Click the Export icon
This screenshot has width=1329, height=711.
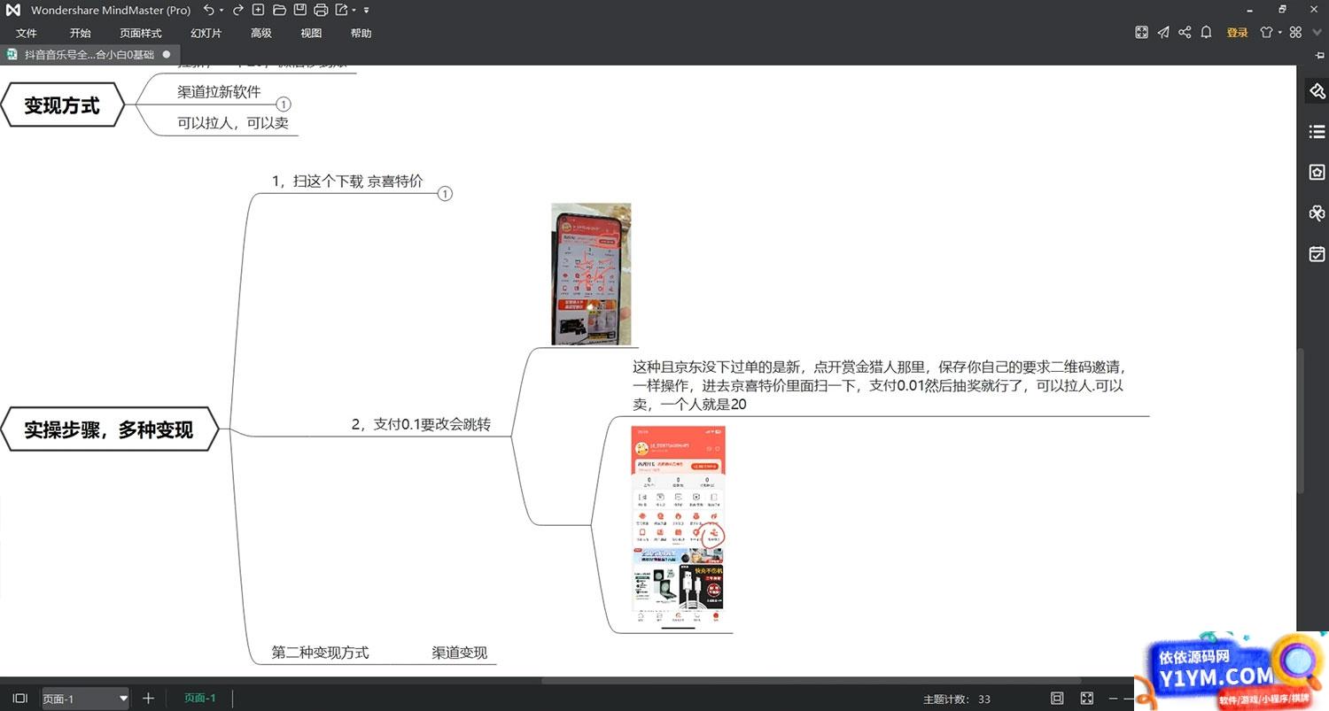341,10
